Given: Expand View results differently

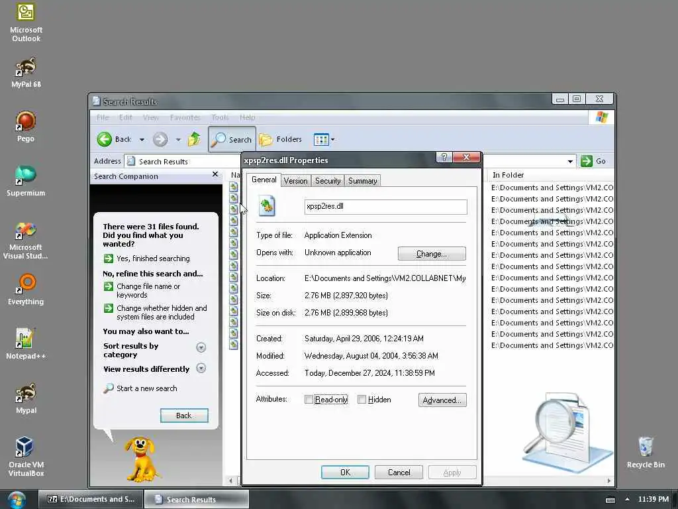Looking at the screenshot, I should 201,368.
